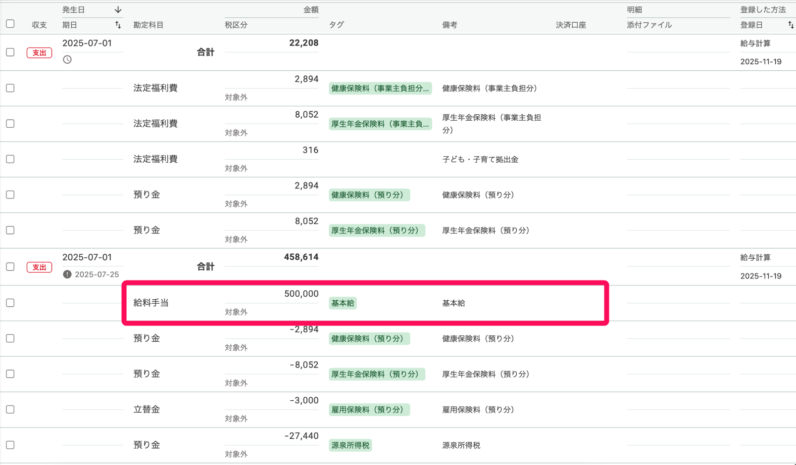Click the 子ども・子育て拠出金 remark

[x=480, y=159]
